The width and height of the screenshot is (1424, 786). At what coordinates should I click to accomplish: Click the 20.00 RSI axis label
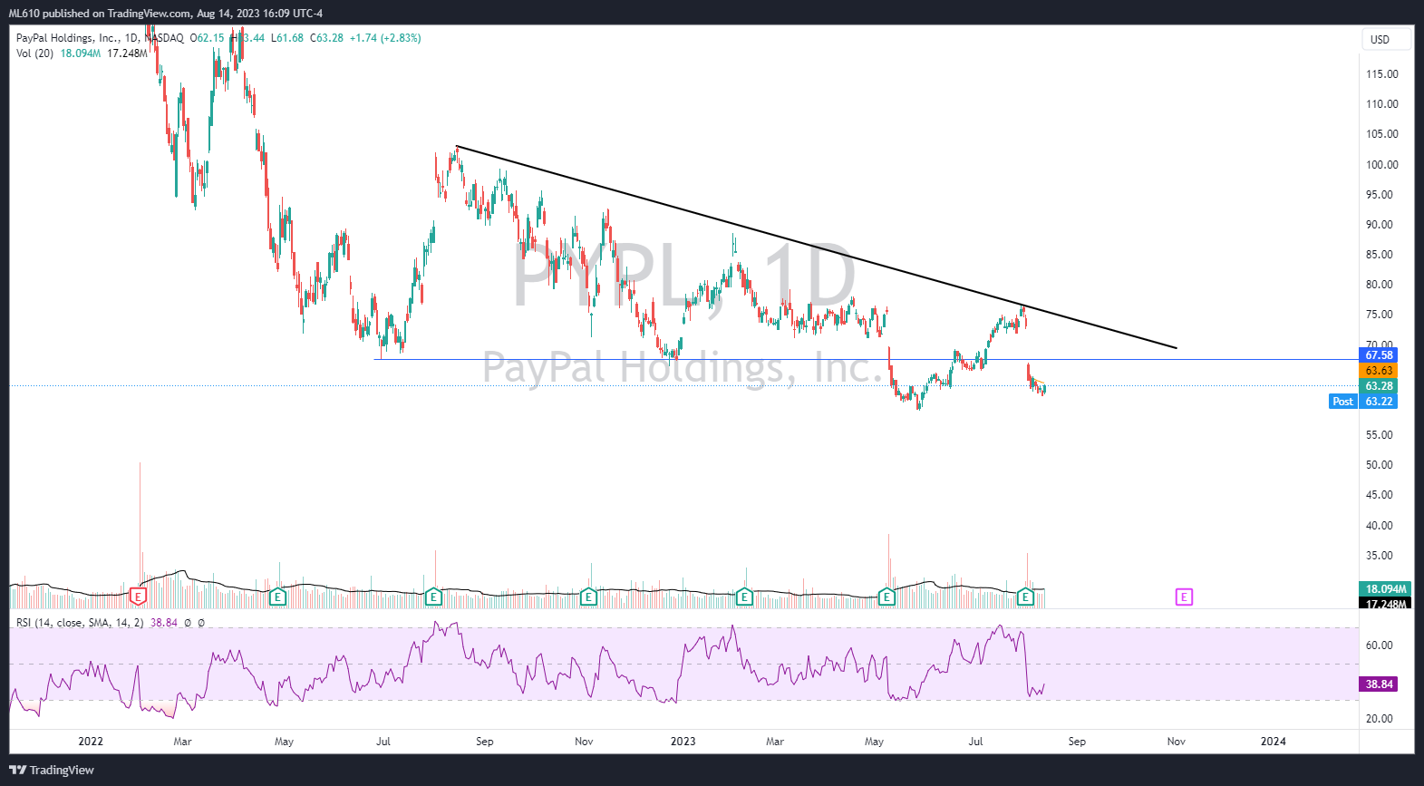(x=1380, y=719)
